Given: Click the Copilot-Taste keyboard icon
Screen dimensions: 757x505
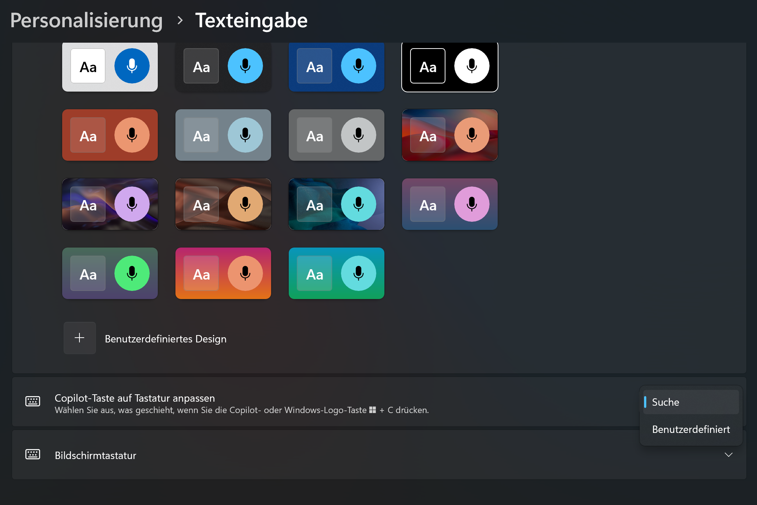Looking at the screenshot, I should (33, 401).
